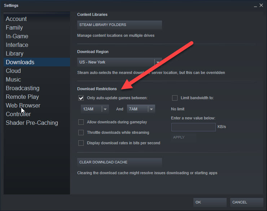The width and height of the screenshot is (267, 211).
Task: Close the Settings window
Action: 261,5
